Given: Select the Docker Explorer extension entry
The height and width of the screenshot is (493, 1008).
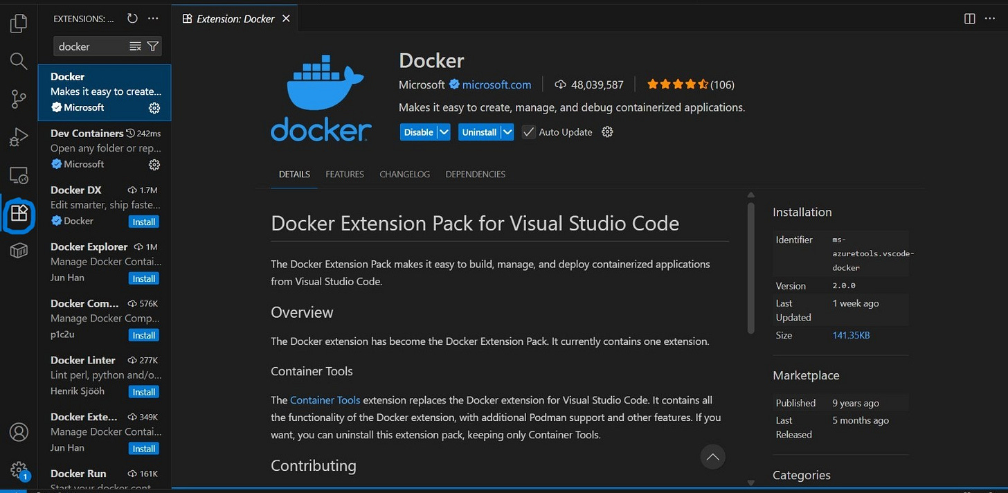Looking at the screenshot, I should [x=105, y=262].
